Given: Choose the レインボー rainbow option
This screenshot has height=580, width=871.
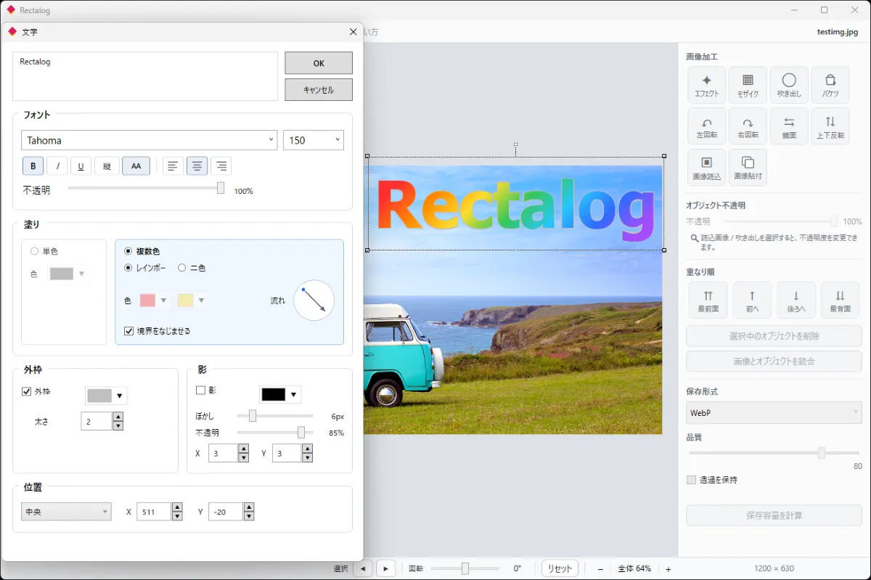Looking at the screenshot, I should (145, 268).
